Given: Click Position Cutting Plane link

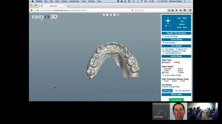Looking at the screenshot, I should tap(171, 87).
